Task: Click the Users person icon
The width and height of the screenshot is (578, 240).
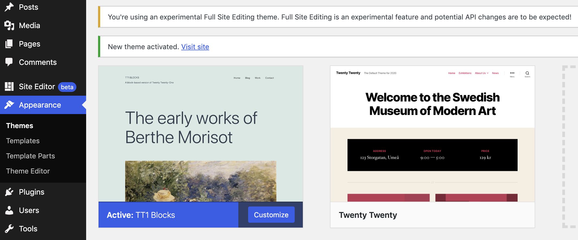Action: [x=9, y=210]
